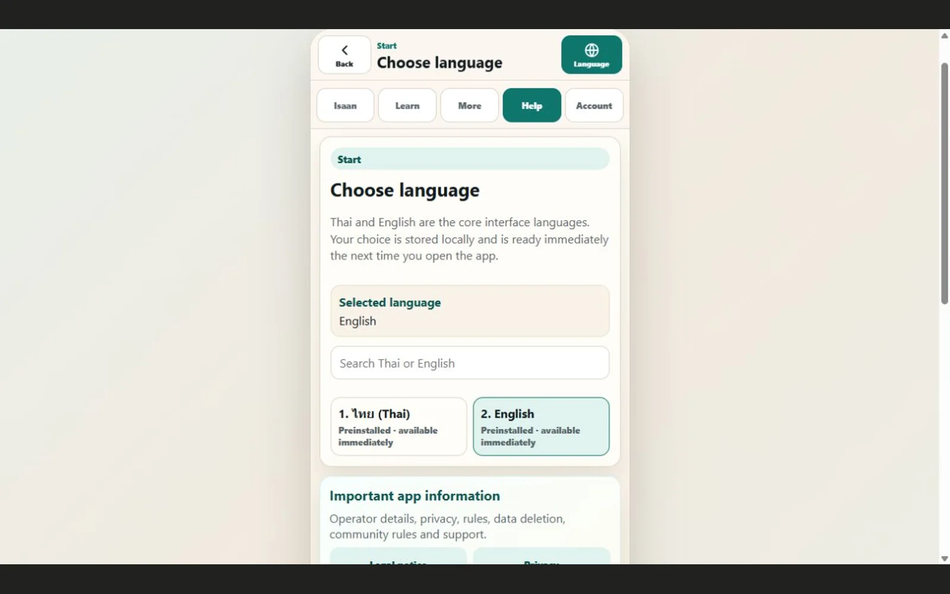The image size is (950, 594).
Task: Click the scrollbar up arrow
Action: 945,36
